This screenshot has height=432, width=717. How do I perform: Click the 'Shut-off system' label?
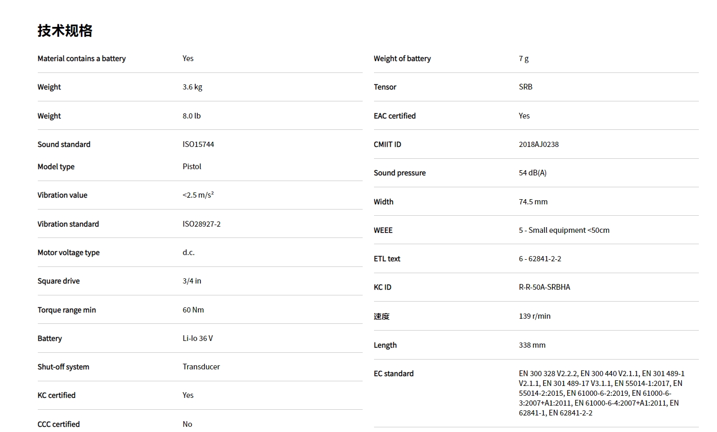click(63, 367)
